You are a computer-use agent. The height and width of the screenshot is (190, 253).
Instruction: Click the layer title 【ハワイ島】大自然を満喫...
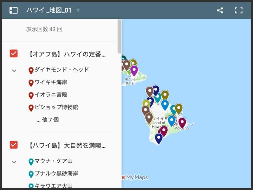[67, 145]
